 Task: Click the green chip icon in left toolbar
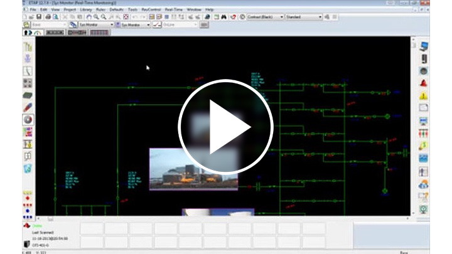28,95
